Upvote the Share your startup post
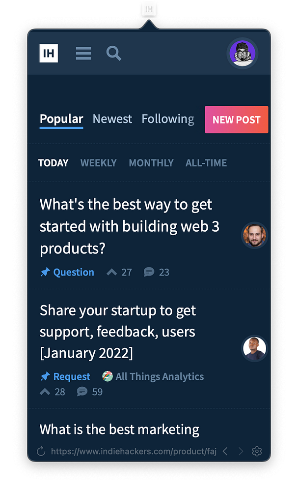 click(x=45, y=392)
